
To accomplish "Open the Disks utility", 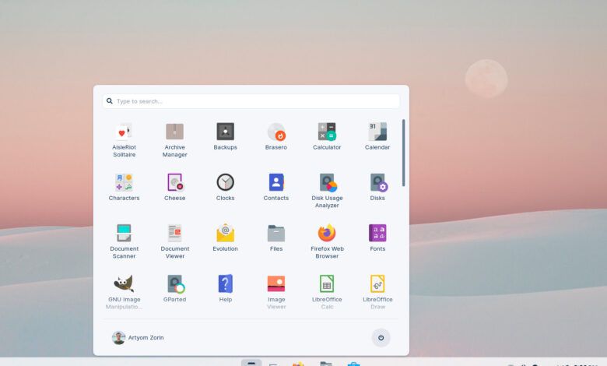I will (x=377, y=187).
